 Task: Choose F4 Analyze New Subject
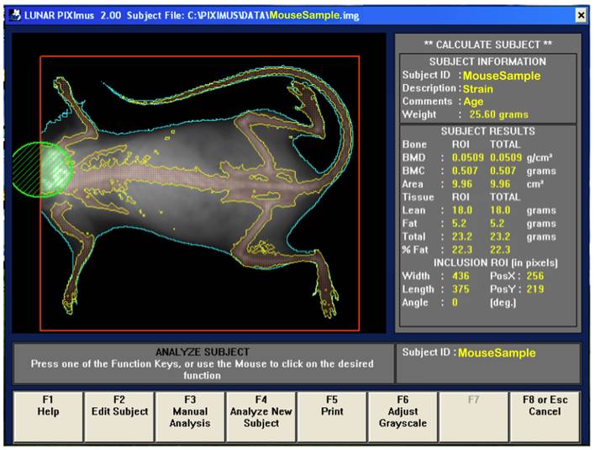coord(261,417)
